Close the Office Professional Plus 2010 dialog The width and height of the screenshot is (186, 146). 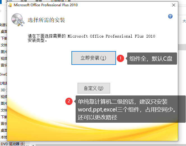click(x=174, y=5)
